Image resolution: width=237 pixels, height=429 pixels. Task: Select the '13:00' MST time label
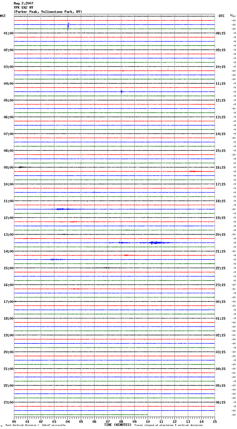click(x=9, y=235)
